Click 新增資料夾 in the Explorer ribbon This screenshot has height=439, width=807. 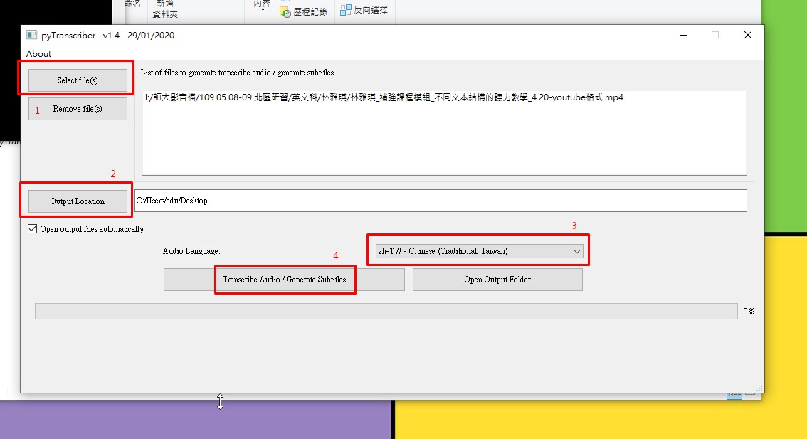coord(165,9)
